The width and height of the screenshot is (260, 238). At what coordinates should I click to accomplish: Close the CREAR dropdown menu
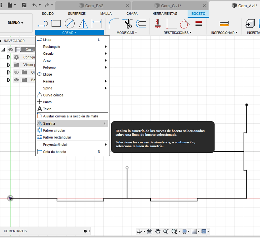pos(70,33)
